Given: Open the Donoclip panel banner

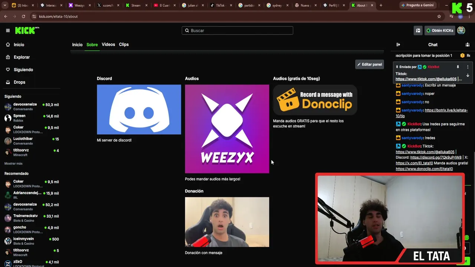Looking at the screenshot, I should (315, 100).
